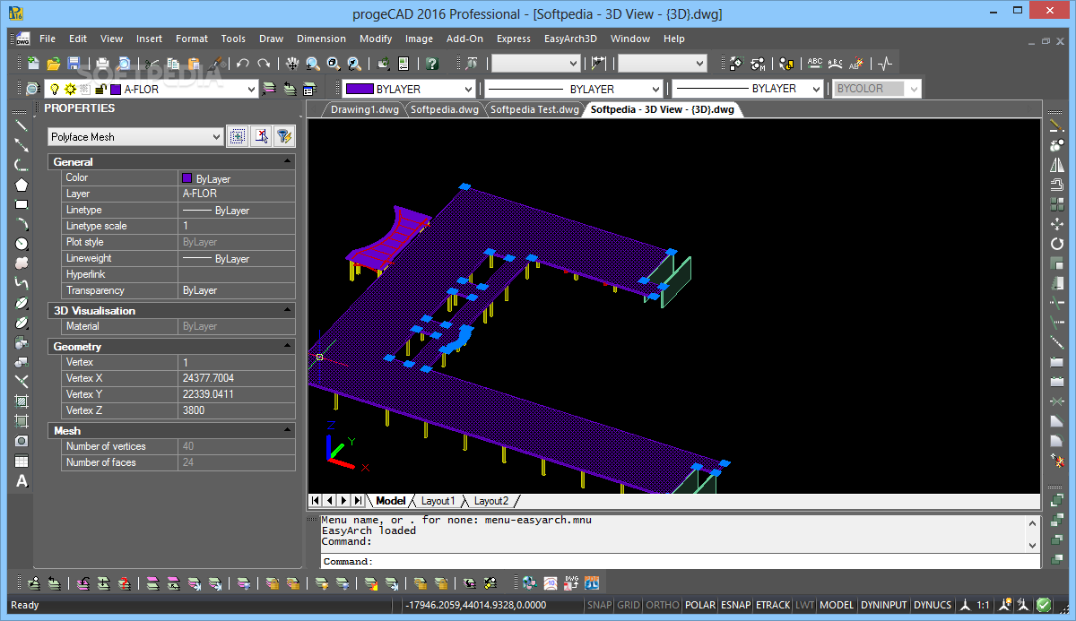Viewport: 1076px width, 621px height.
Task: Open the File menu
Action: click(48, 39)
